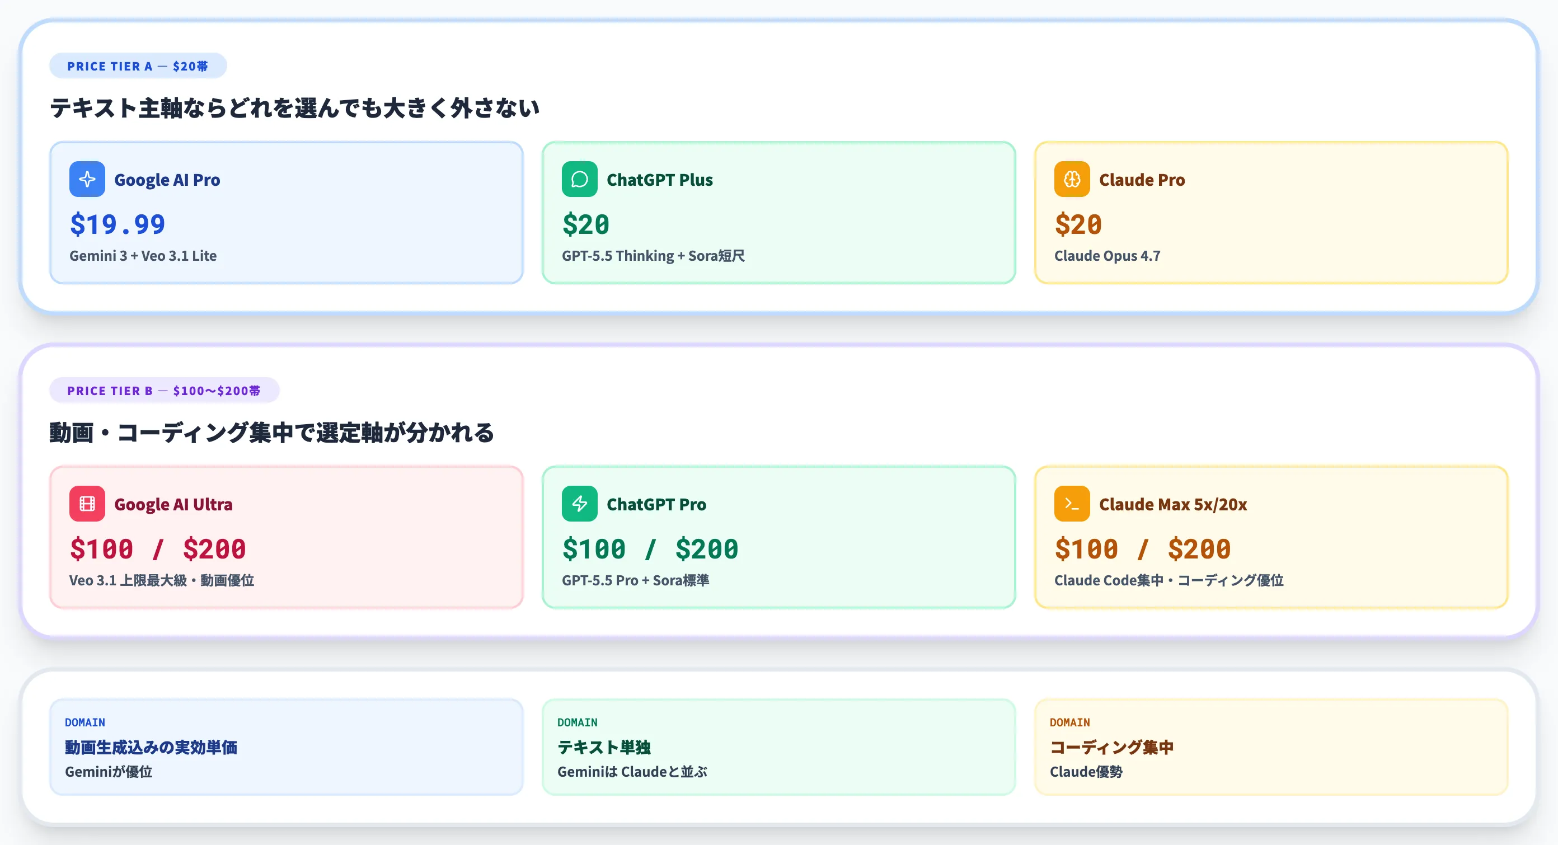
Task: Click Google AI Ultra $100 / $200 price
Action: click(158, 549)
